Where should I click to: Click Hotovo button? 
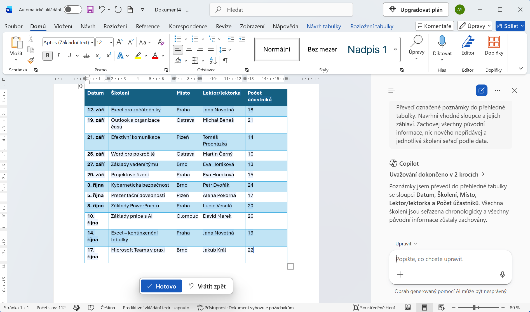[161, 286]
